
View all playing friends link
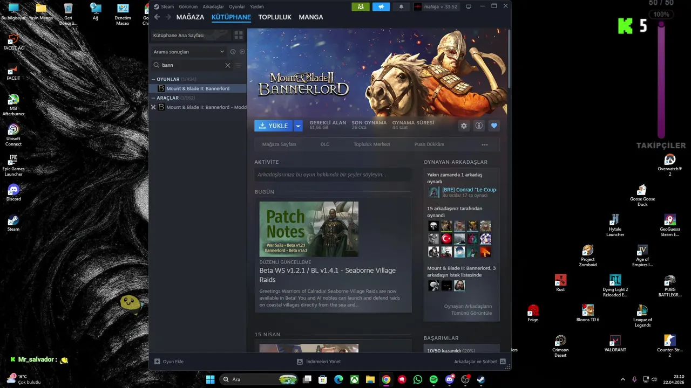(468, 309)
